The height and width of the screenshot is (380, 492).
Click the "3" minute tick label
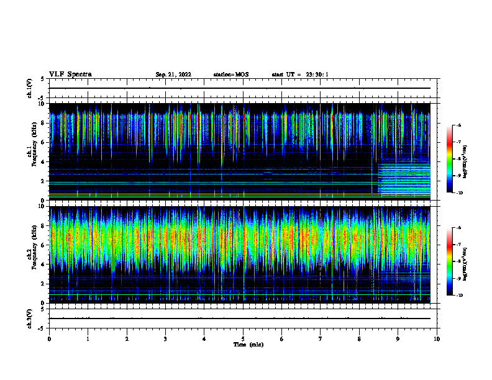(165, 339)
